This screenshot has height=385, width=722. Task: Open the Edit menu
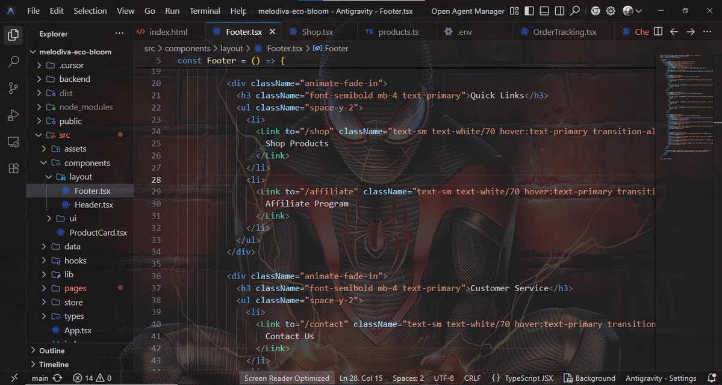pyautogui.click(x=57, y=11)
